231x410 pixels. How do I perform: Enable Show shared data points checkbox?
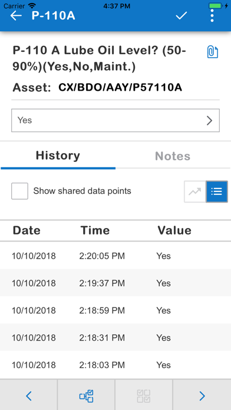tap(19, 191)
